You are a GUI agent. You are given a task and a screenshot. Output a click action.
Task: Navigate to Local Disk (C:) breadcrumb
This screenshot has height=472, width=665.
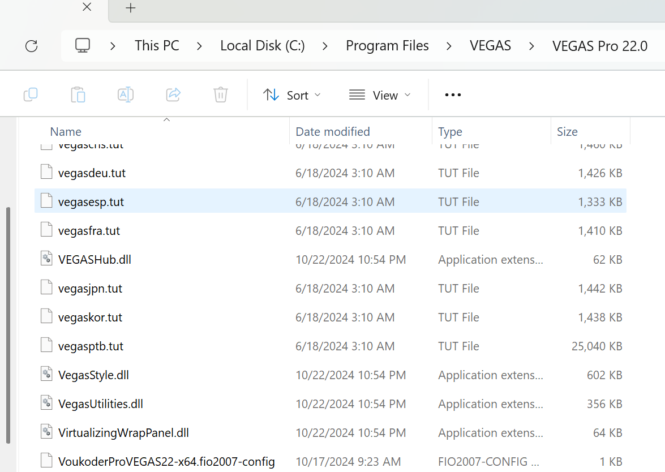click(263, 46)
